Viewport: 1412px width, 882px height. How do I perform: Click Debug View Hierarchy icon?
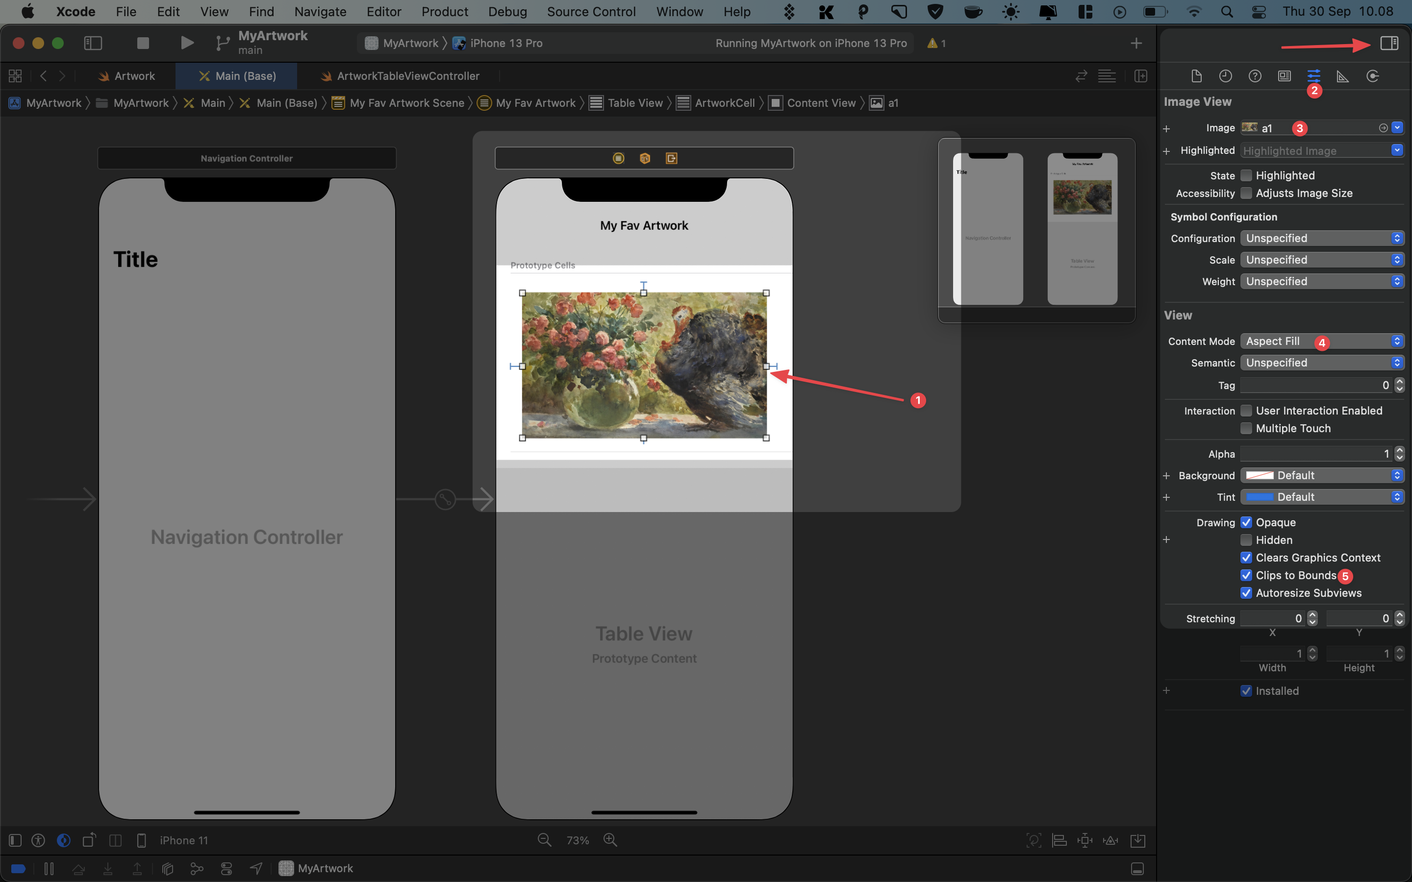click(x=168, y=869)
